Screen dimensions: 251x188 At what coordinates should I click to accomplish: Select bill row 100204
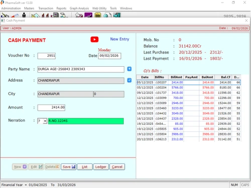coord(189,88)
